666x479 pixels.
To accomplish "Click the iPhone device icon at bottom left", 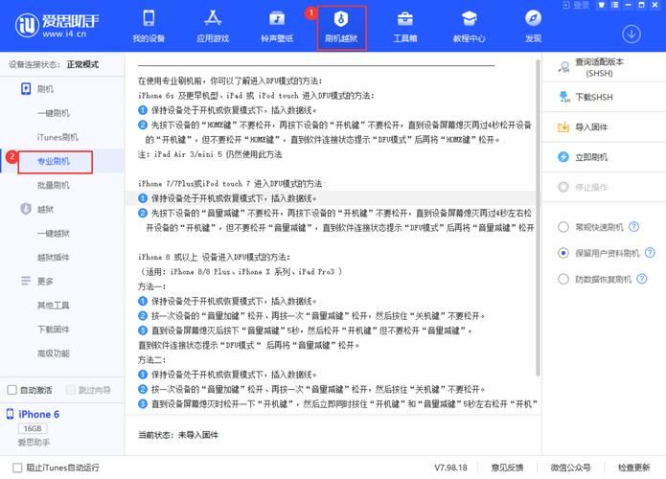I will pos(10,414).
